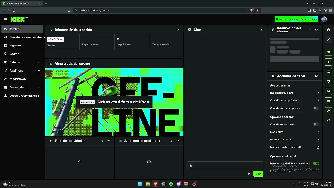The width and height of the screenshot is (334, 188).
Task: Disable Mostrar cantidad de espectadores switch
Action: pyautogui.click(x=316, y=163)
